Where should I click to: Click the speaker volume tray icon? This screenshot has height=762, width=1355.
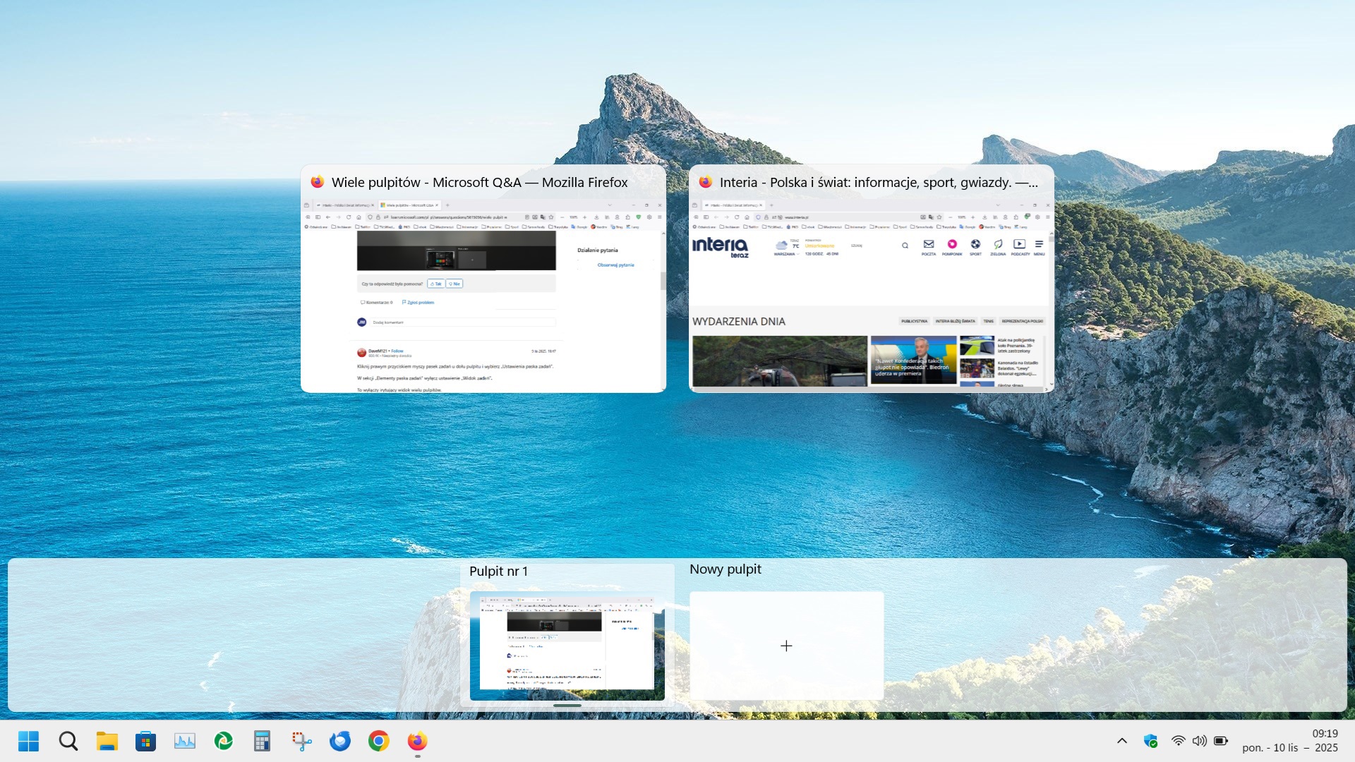pos(1199,741)
